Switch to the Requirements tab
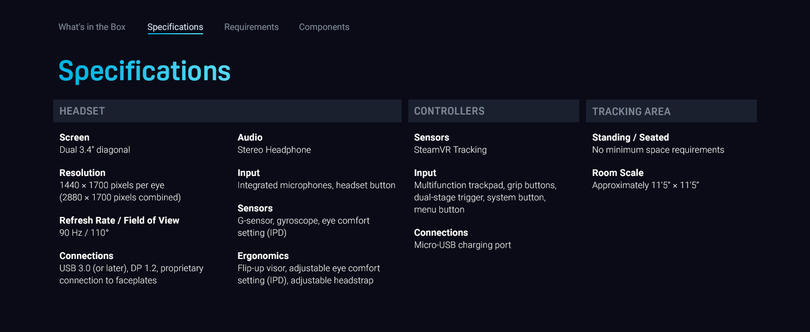This screenshot has width=810, height=332. tap(251, 27)
